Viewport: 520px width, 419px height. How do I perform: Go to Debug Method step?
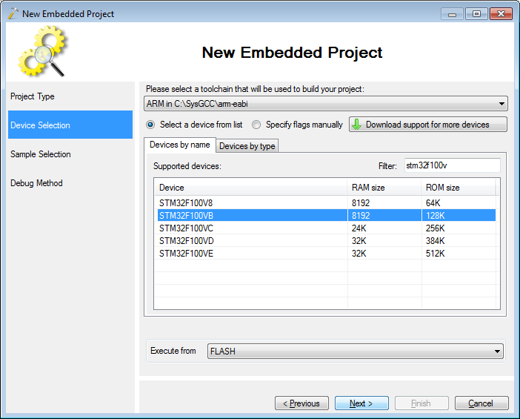[70, 183]
